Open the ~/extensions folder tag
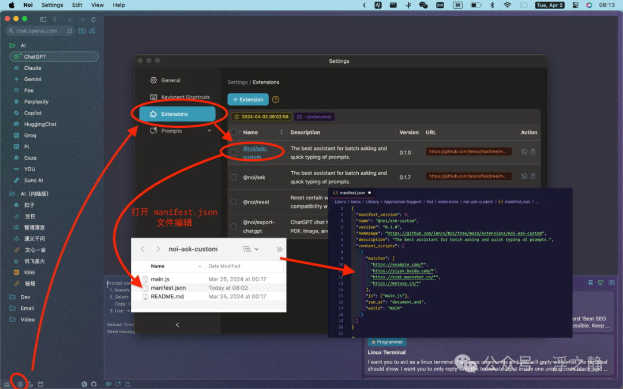 pos(314,116)
